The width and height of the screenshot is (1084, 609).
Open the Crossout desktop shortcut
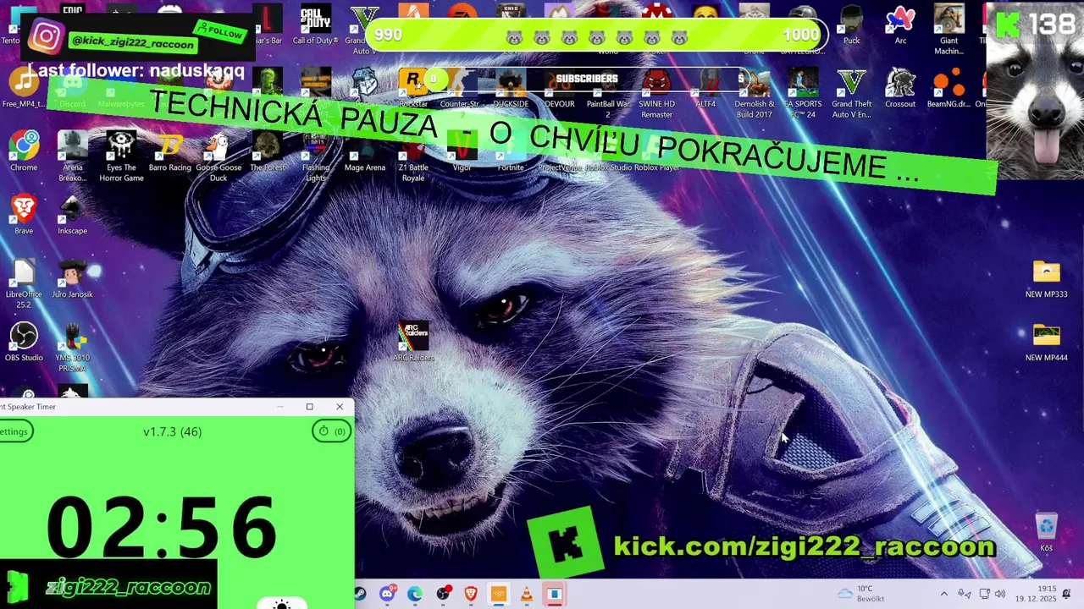click(900, 88)
